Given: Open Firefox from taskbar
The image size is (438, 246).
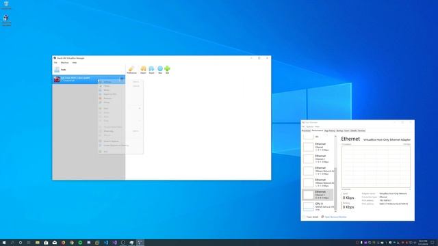Looking at the screenshot, I should (x=63, y=243).
